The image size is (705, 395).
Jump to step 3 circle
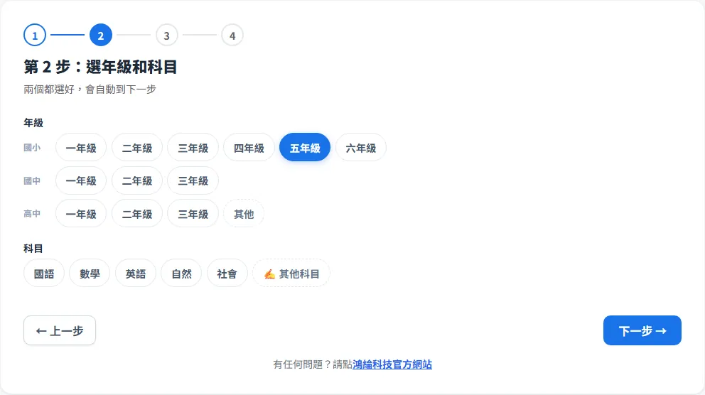coord(167,35)
